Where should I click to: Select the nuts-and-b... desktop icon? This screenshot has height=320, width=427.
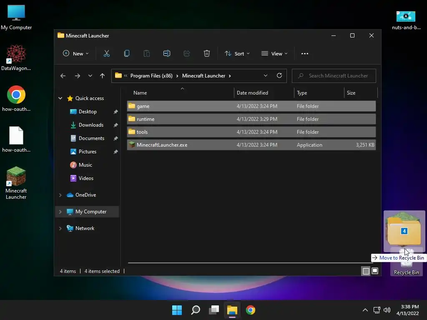[406, 20]
